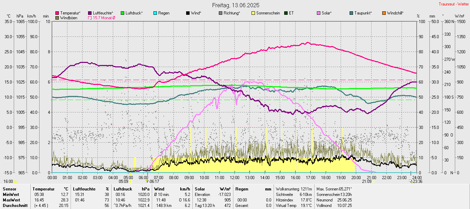Click the green Luftdruck legend swatch
The width and height of the screenshot is (470, 209).
pos(122,13)
